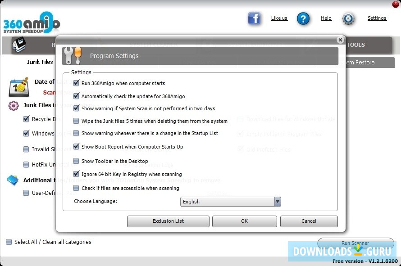Screen dimensions: 401x266
Task: Disable Run 360Amigo when computer starts
Action: click(76, 83)
